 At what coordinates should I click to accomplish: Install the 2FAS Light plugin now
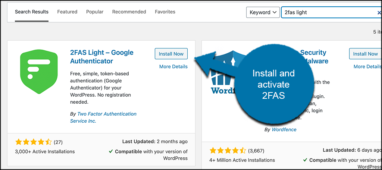tap(171, 54)
